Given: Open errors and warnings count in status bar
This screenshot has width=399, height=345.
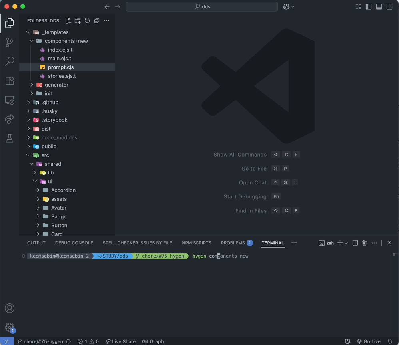Looking at the screenshot, I should point(88,341).
